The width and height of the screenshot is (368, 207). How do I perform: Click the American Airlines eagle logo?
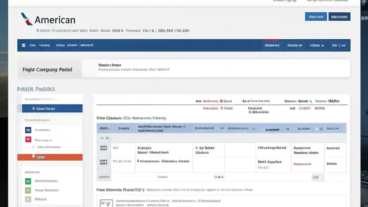[x=26, y=19]
